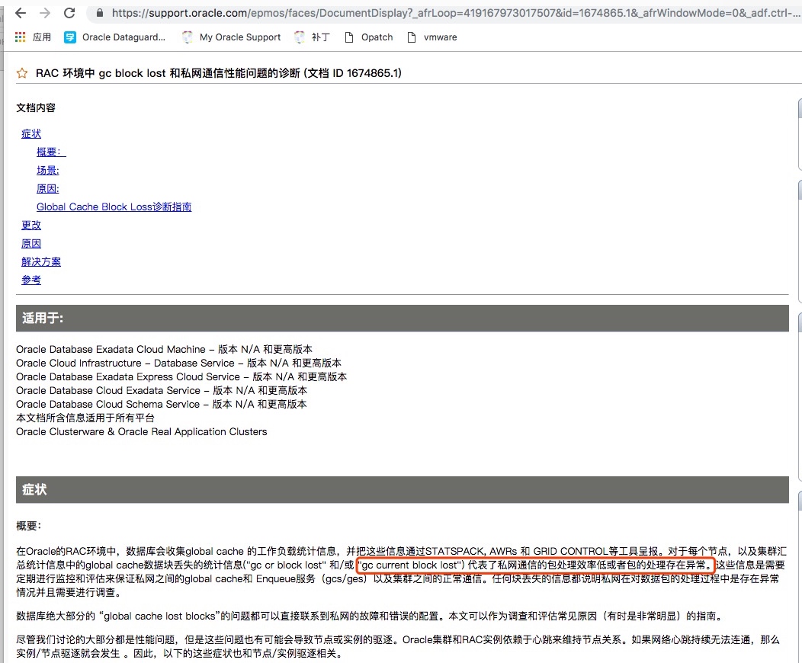Open the 症状 section link
The height and width of the screenshot is (663, 802).
point(30,133)
